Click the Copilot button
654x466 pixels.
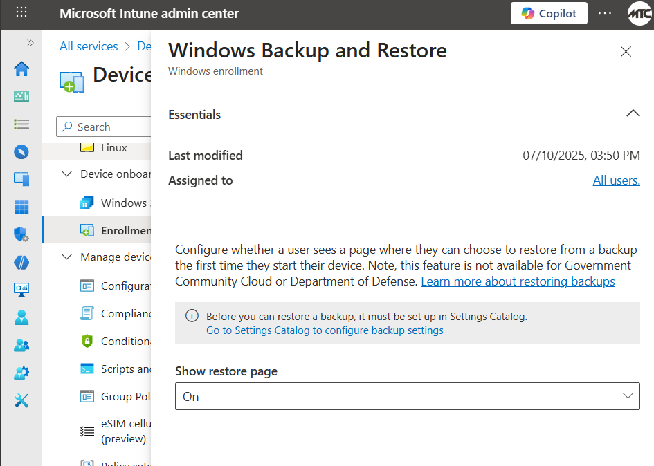point(549,13)
